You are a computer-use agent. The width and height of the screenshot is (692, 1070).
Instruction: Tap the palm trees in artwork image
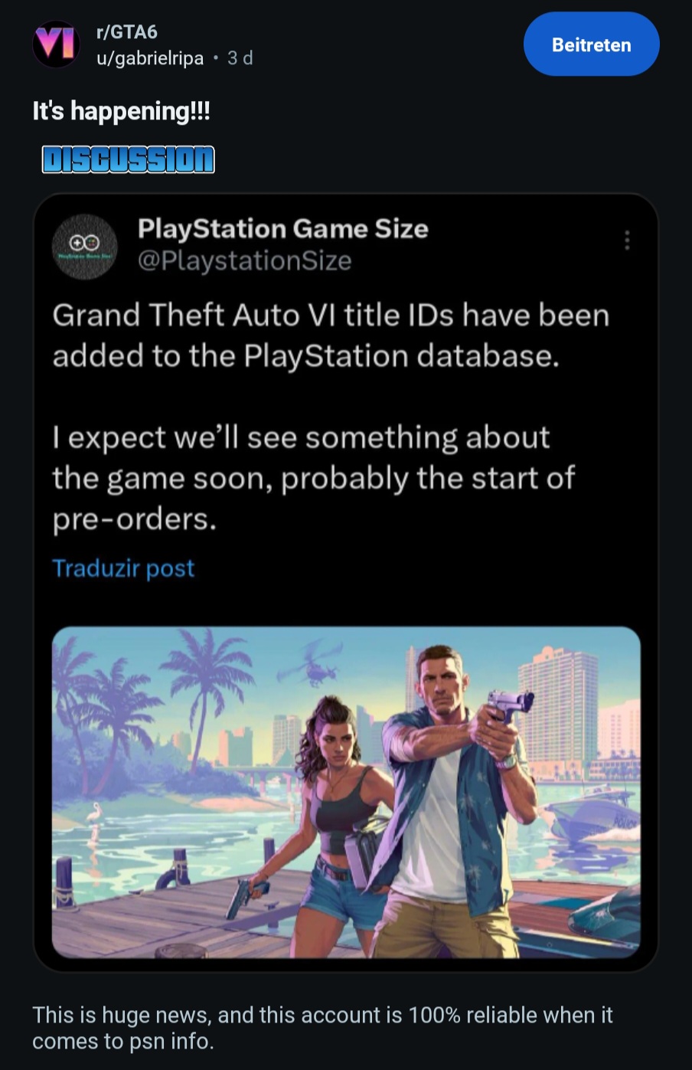pos(153,697)
